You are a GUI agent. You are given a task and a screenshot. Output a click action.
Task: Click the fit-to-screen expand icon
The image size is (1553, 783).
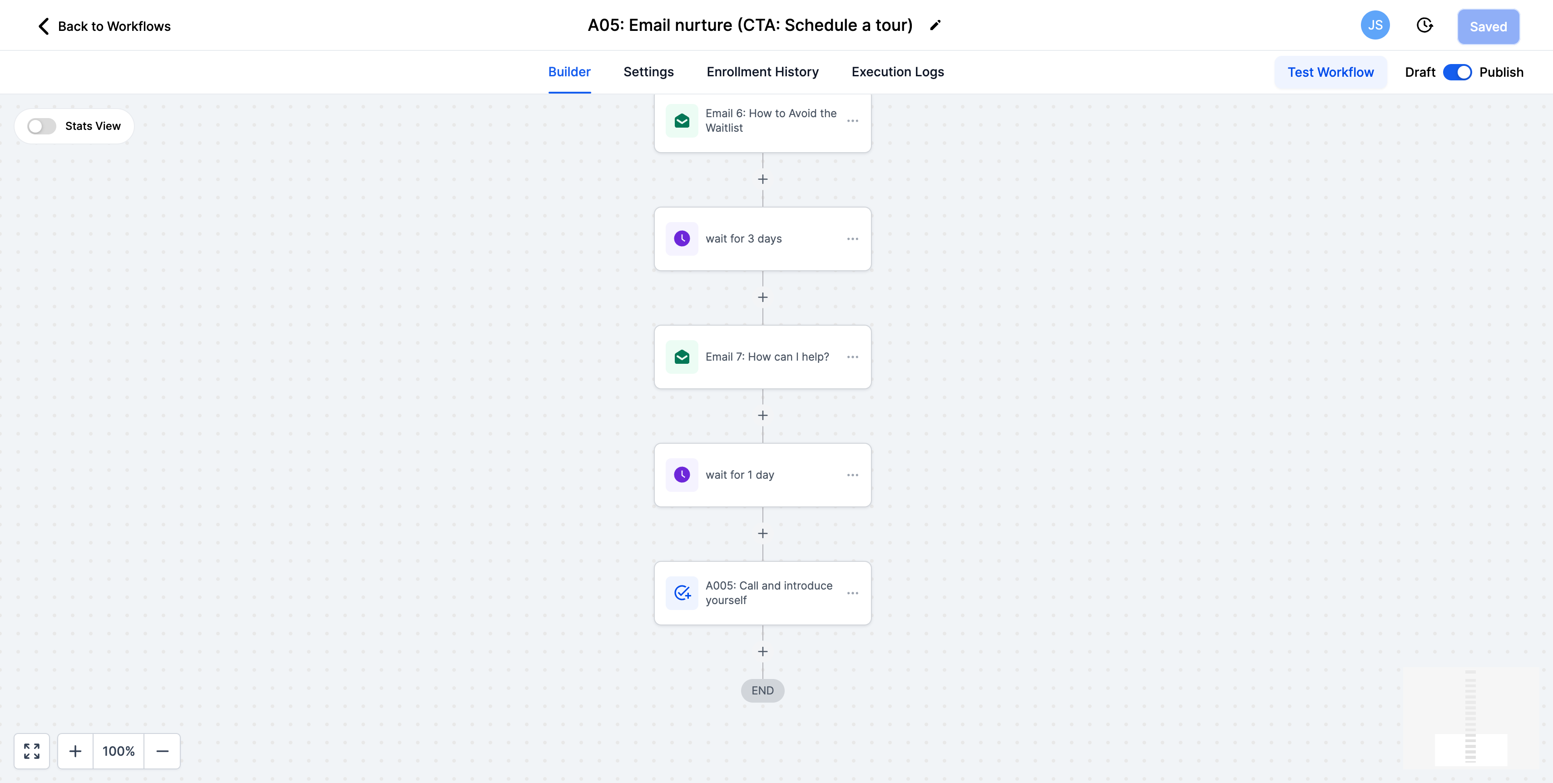coord(32,751)
